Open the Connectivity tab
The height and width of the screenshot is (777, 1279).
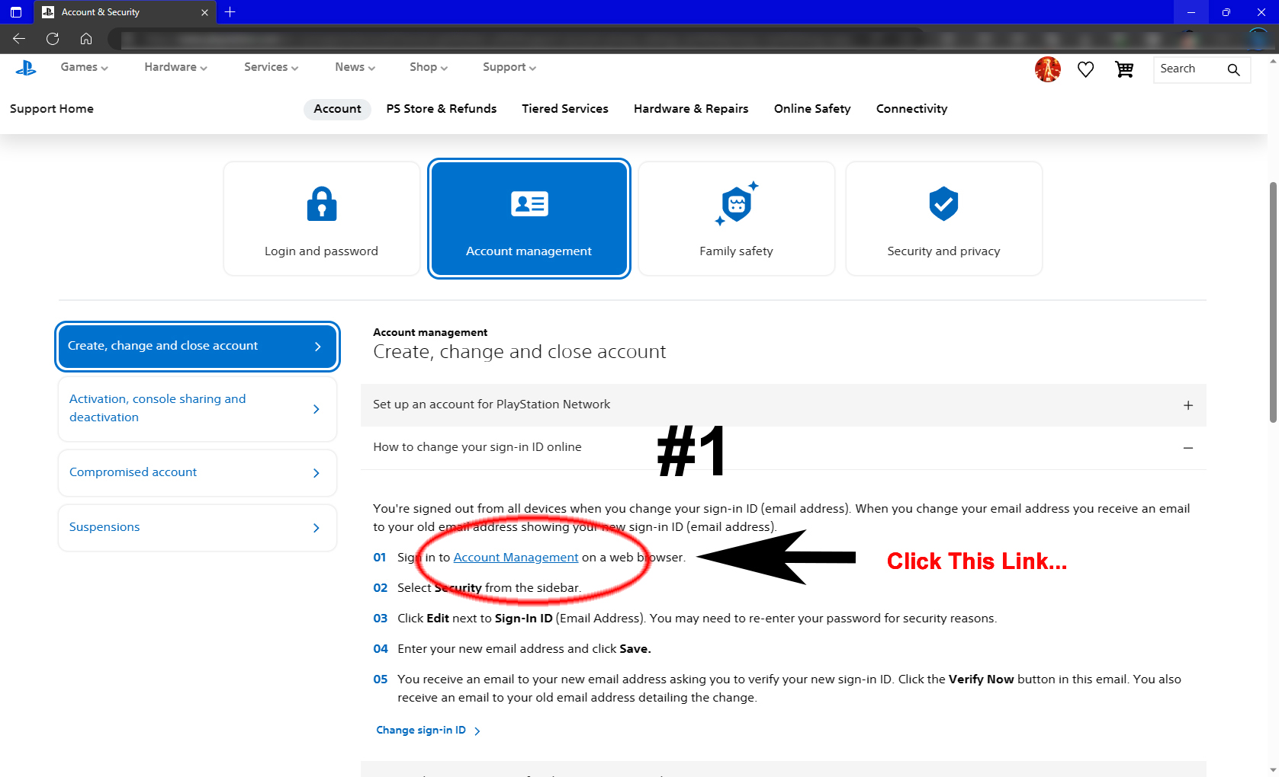point(912,109)
